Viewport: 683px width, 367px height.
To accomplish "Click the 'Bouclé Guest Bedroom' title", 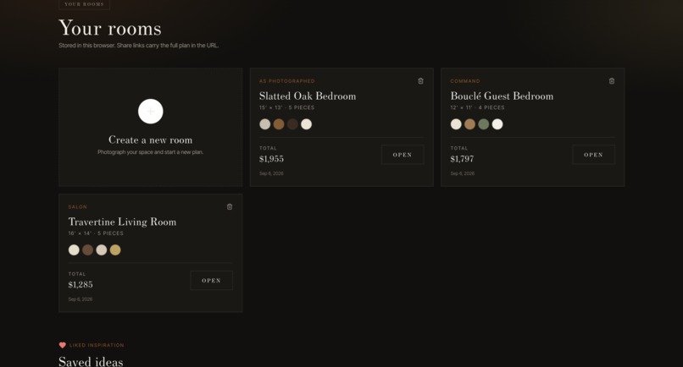I will coord(502,96).
